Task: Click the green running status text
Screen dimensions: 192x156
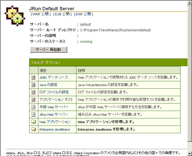Action: 86,42
